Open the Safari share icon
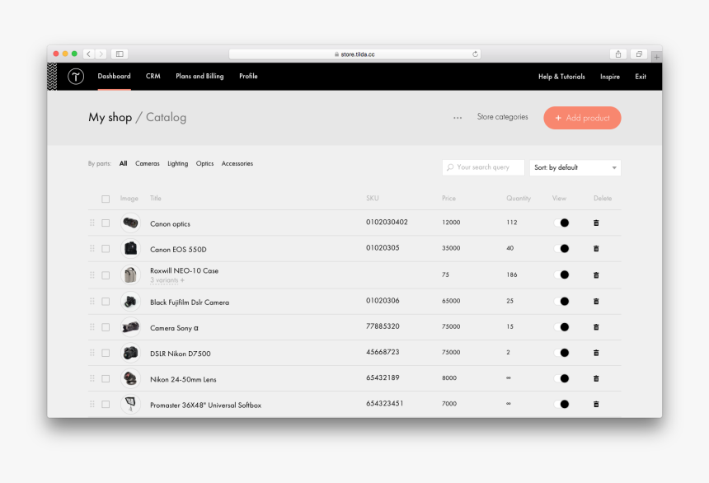 click(618, 54)
